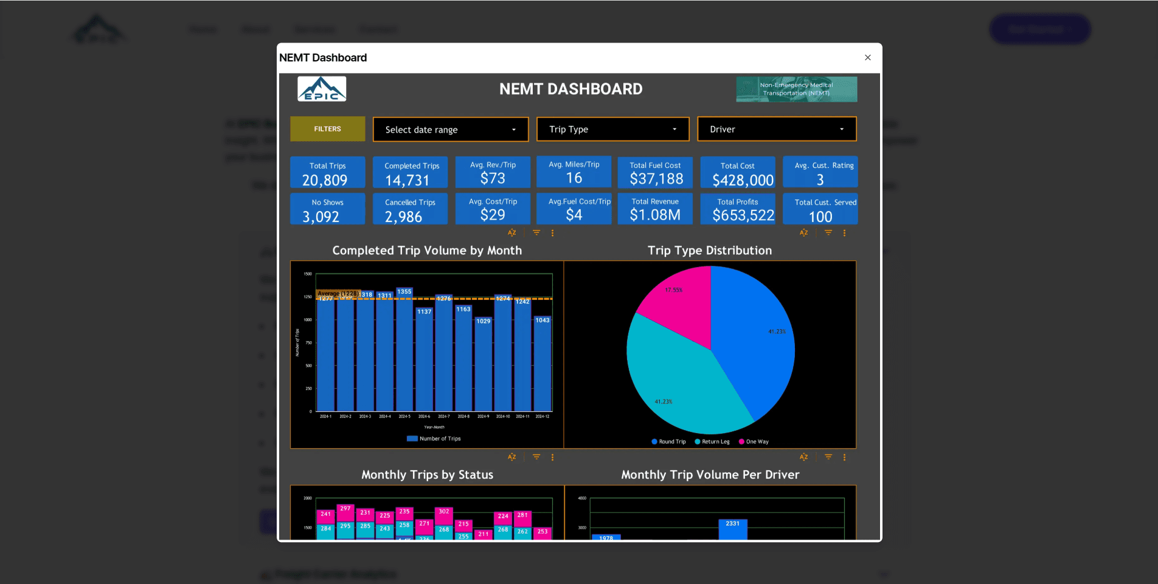Open filter icon for Completed Trip Volume chart
This screenshot has width=1158, height=584.
(536, 233)
